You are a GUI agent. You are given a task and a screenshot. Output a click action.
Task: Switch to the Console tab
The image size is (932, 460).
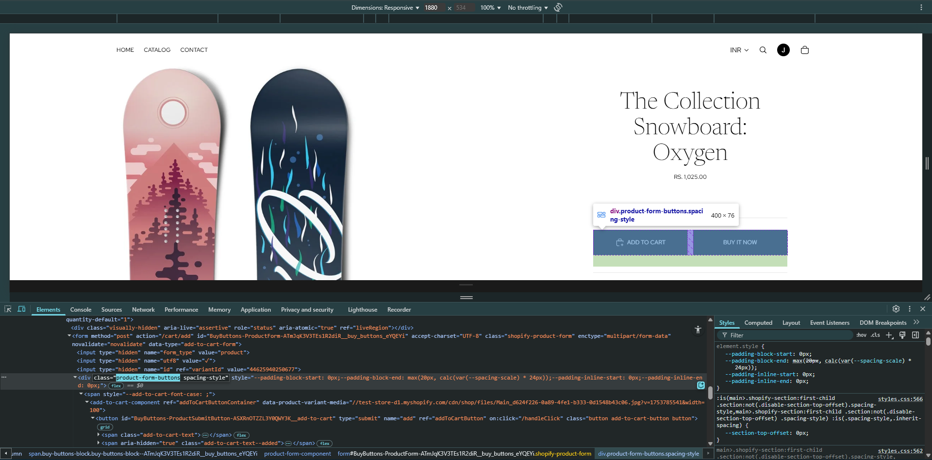81,310
